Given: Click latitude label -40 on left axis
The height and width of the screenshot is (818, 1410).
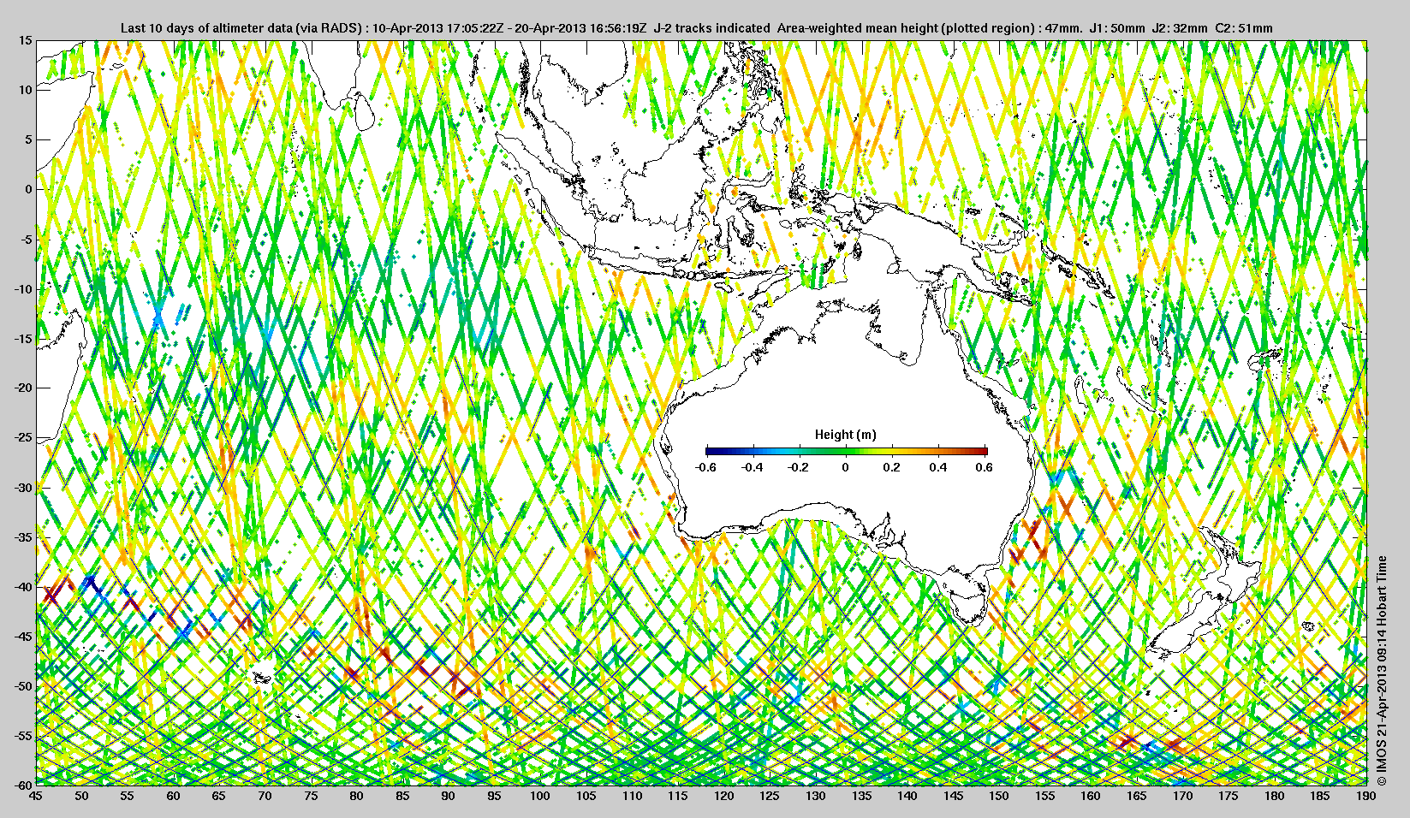Looking at the screenshot, I should pyautogui.click(x=23, y=586).
